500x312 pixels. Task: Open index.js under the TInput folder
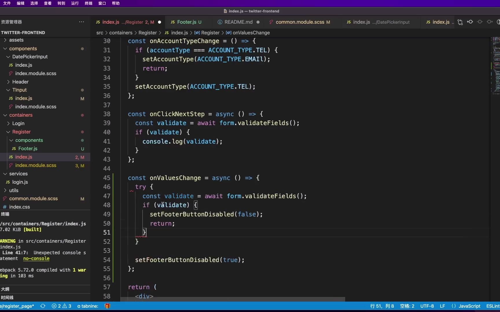point(45,98)
